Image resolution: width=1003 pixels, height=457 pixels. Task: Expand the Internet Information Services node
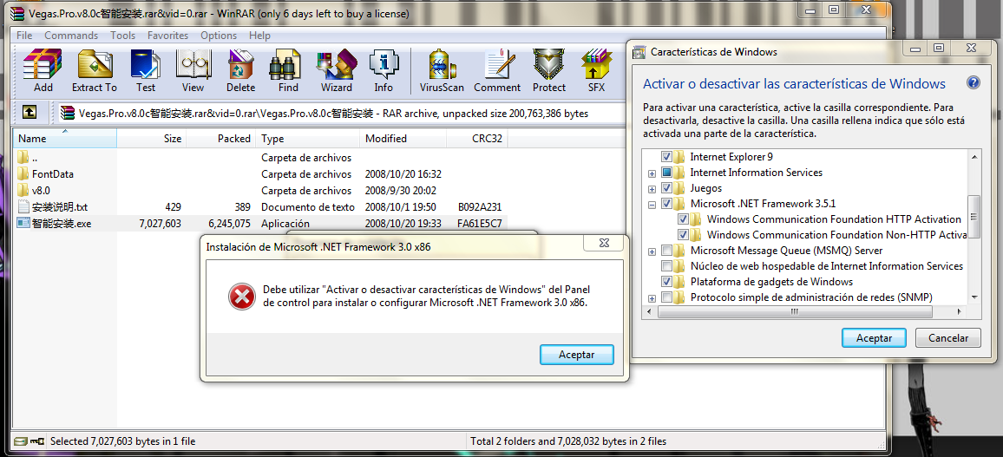click(652, 173)
